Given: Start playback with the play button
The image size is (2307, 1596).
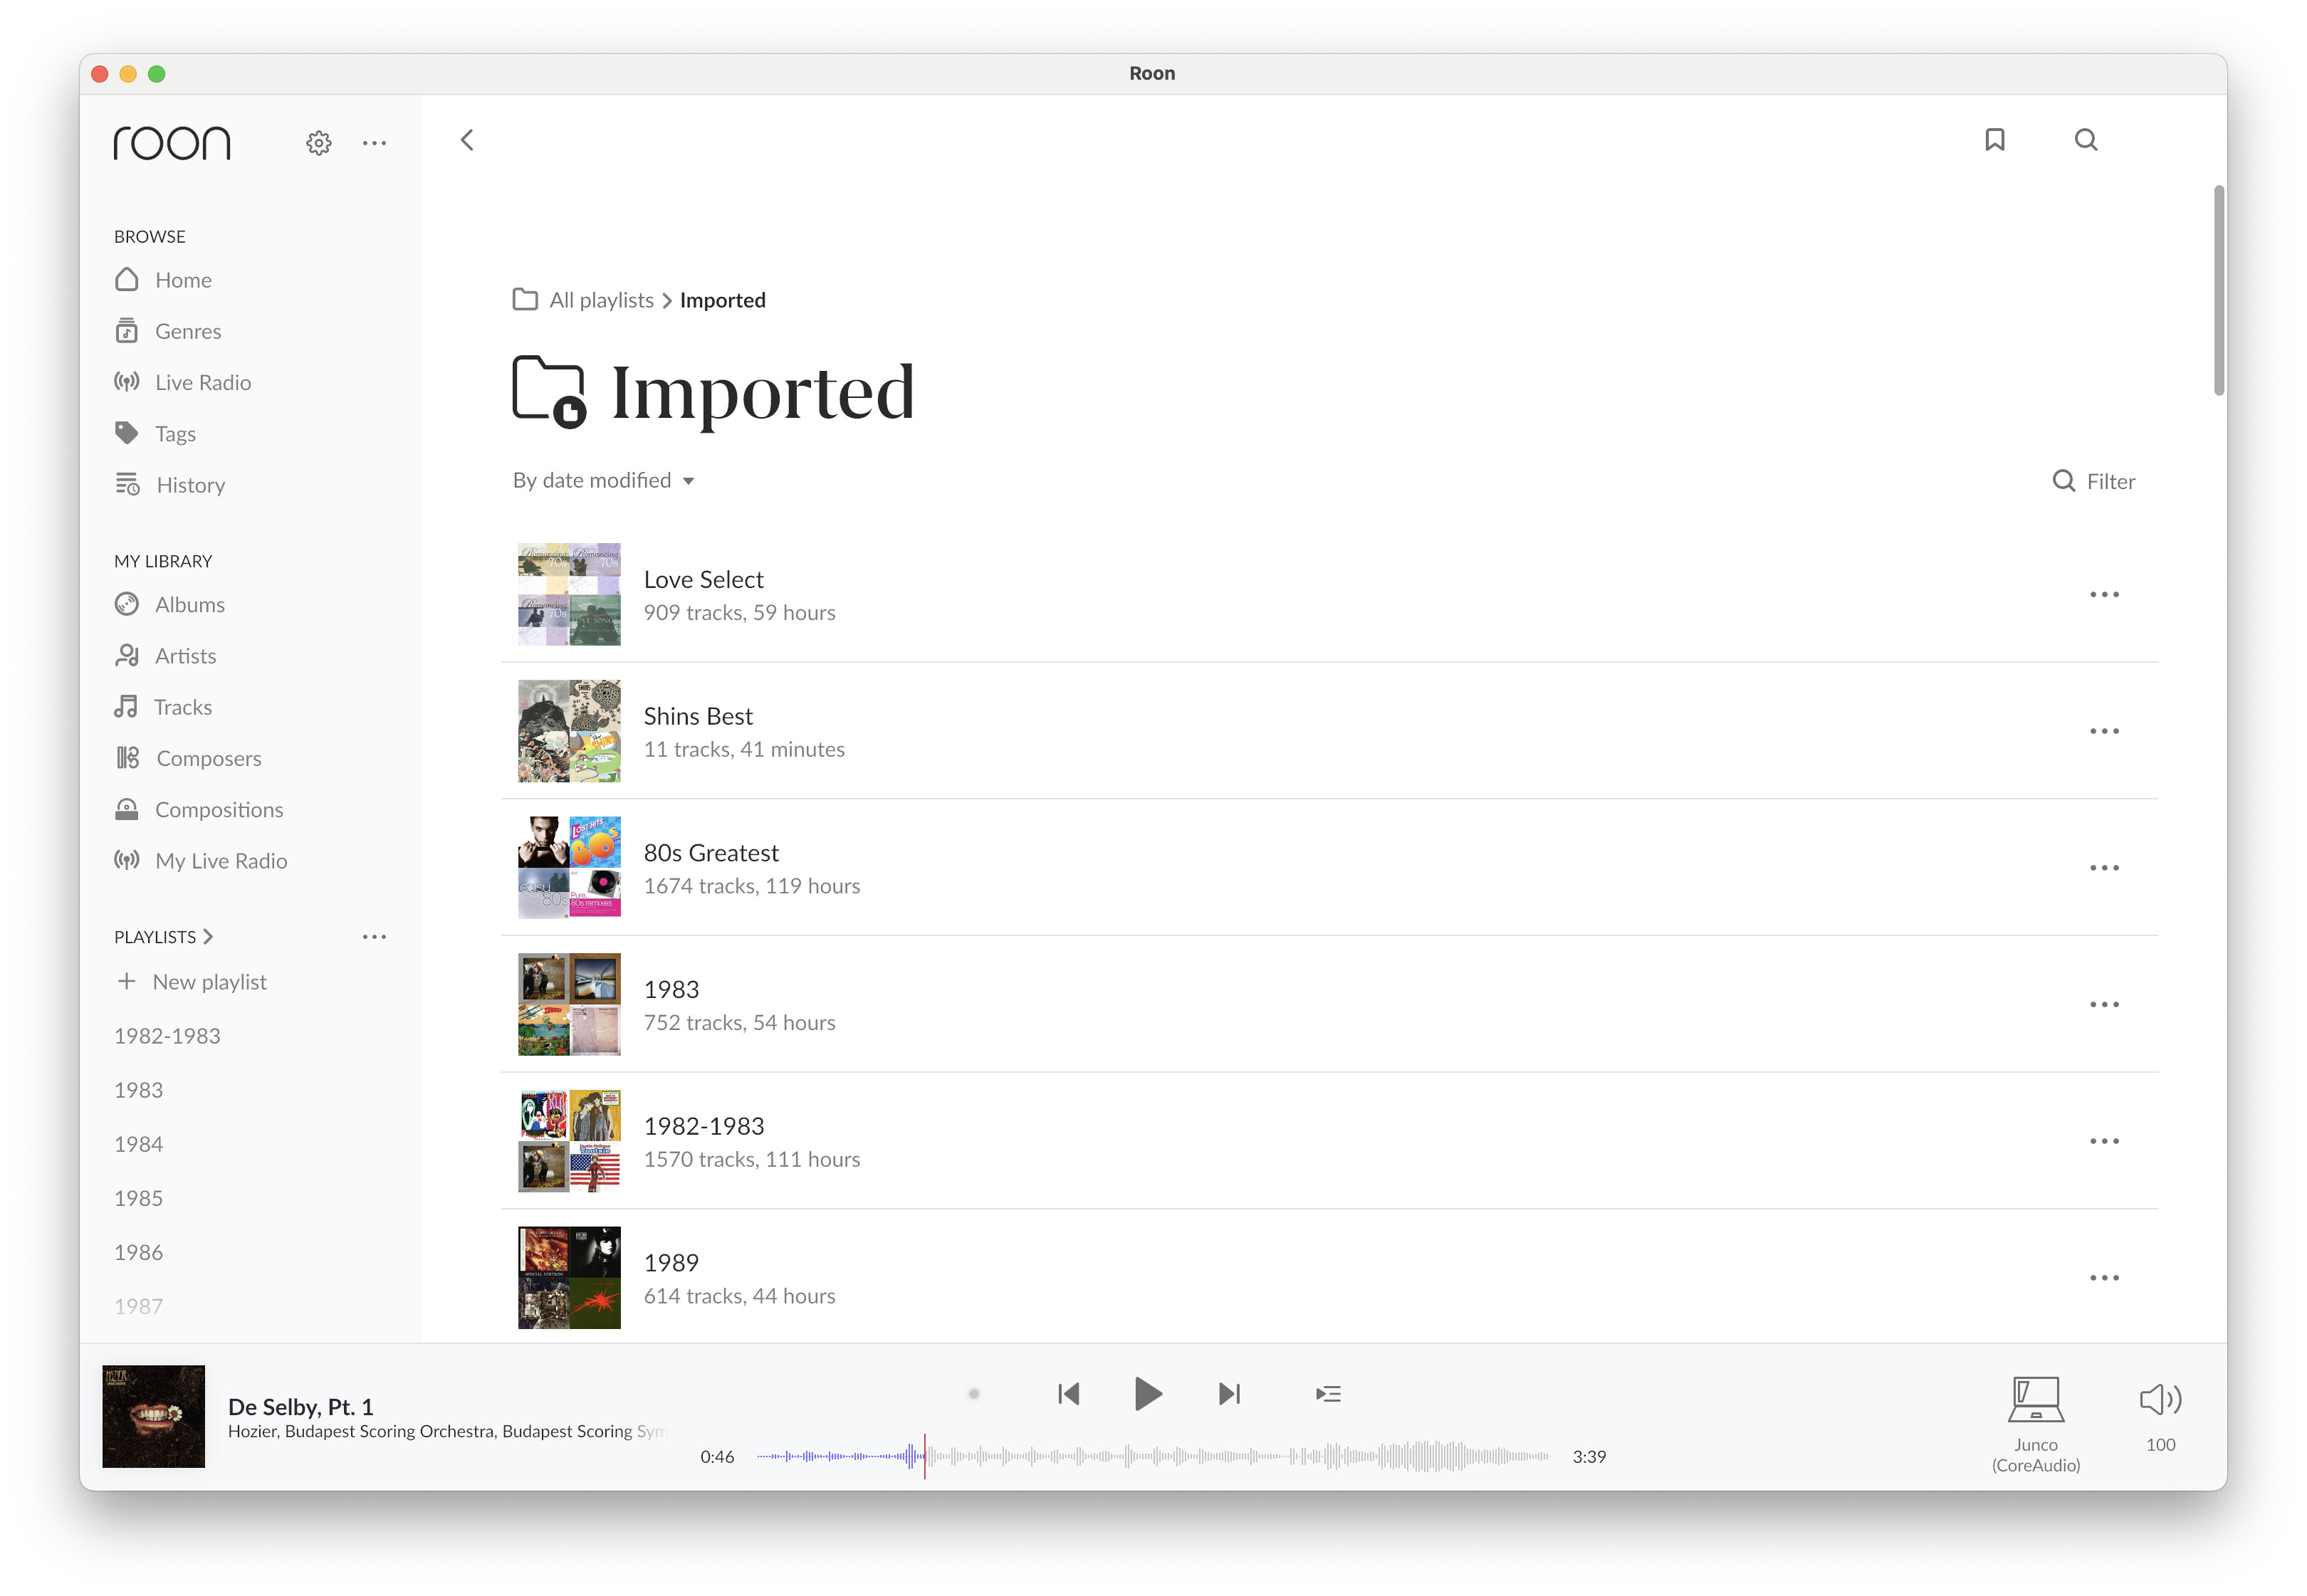Looking at the screenshot, I should click(x=1148, y=1393).
